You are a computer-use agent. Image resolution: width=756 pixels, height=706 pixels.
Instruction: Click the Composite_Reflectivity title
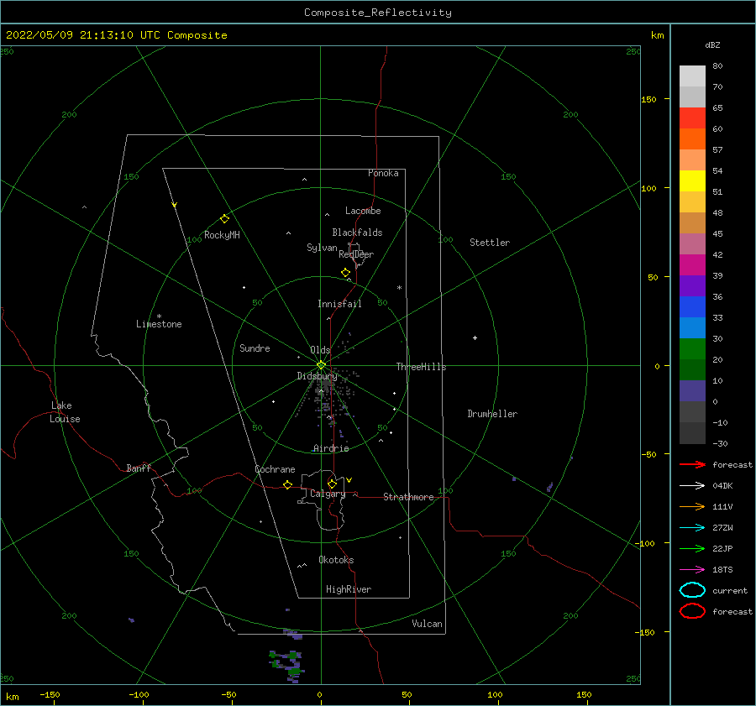point(377,13)
